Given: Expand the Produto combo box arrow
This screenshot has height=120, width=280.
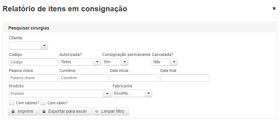Looking at the screenshot, I should pyautogui.click(x=107, y=94).
